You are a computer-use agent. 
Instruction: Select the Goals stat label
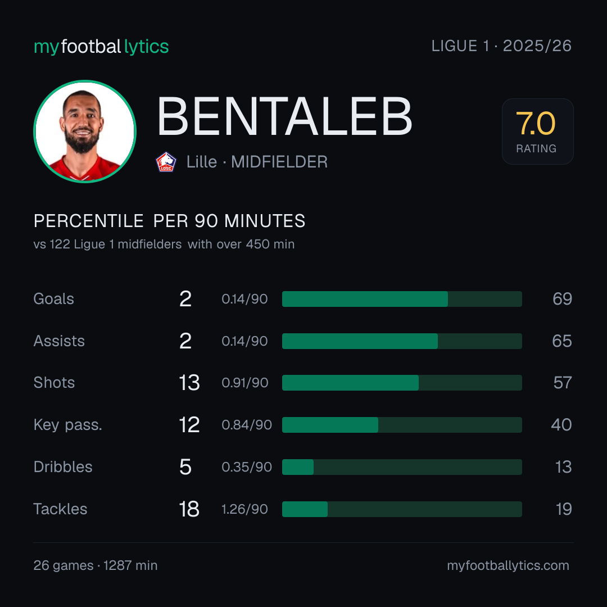coord(53,299)
